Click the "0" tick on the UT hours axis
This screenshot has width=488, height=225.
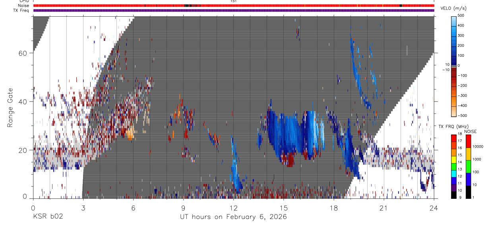pyautogui.click(x=33, y=208)
